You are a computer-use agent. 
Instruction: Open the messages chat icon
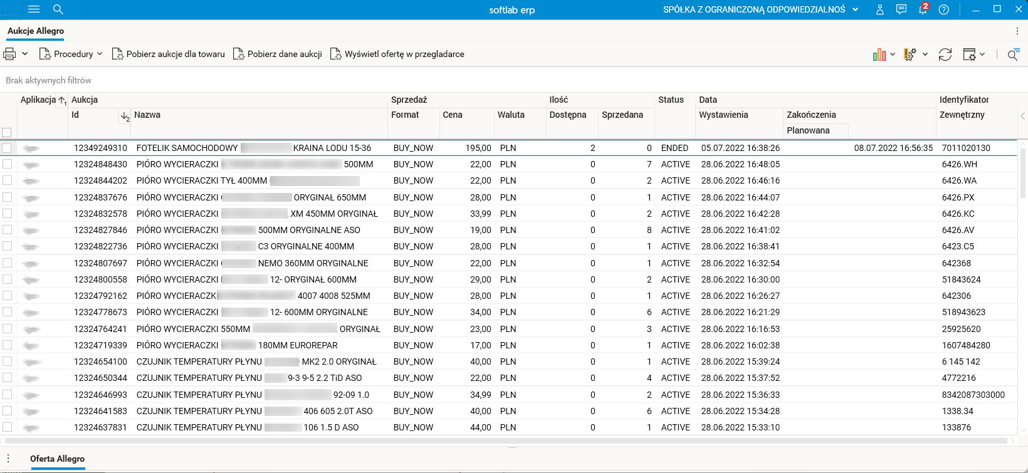click(x=901, y=9)
